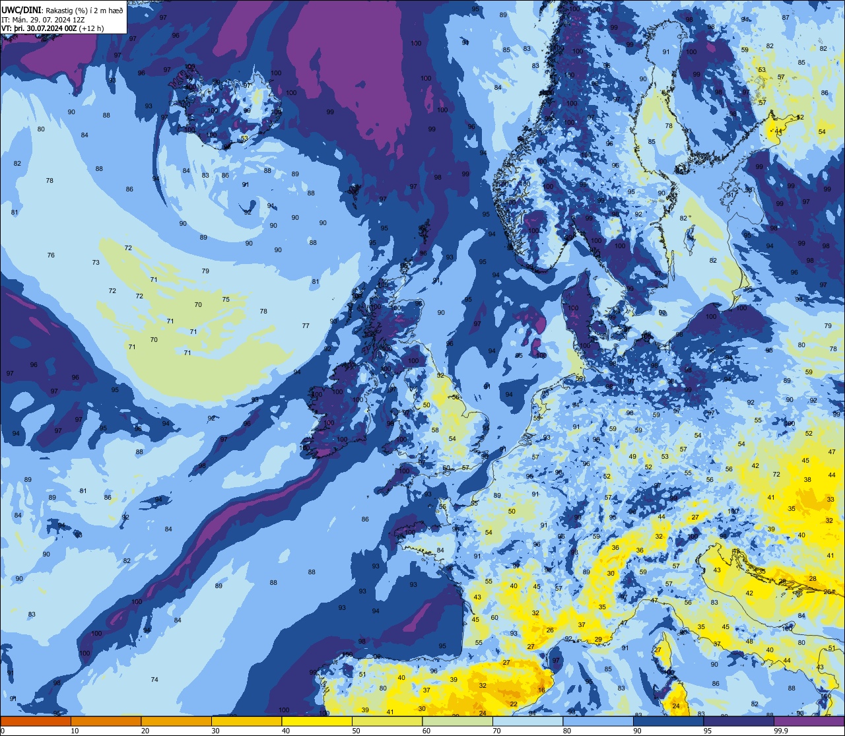Click the "UWC/DINI" title text

point(21,10)
